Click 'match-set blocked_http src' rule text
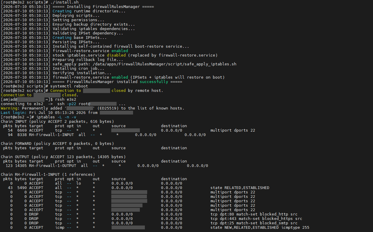373x232 pixels. coord(267,214)
